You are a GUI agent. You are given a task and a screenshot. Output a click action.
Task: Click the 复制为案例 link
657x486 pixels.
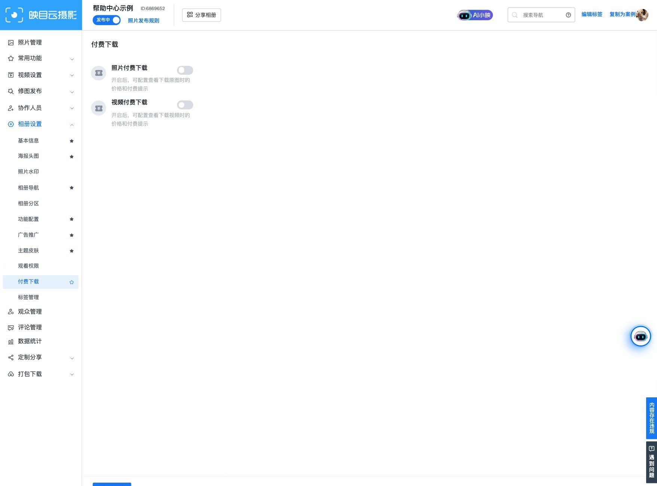(623, 14)
